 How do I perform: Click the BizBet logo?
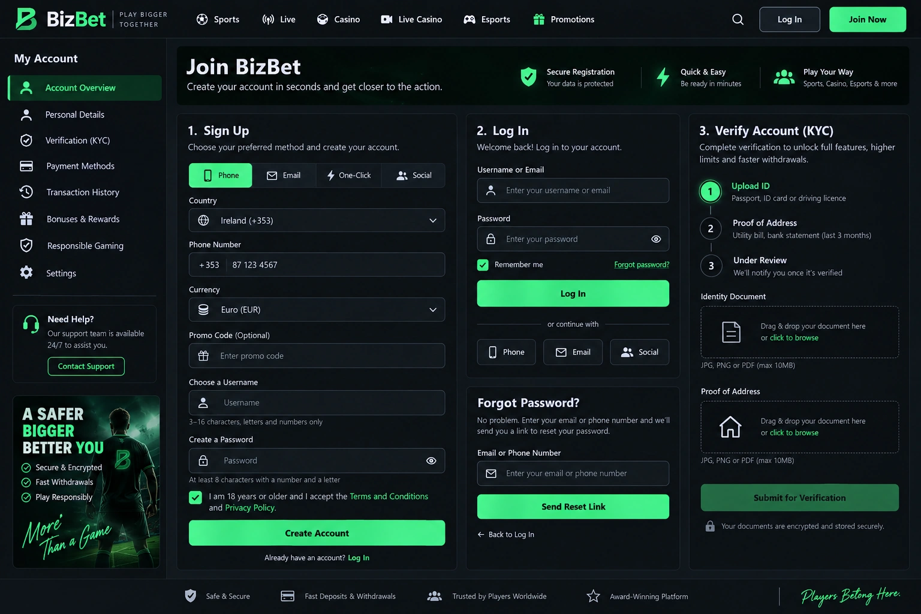point(61,19)
